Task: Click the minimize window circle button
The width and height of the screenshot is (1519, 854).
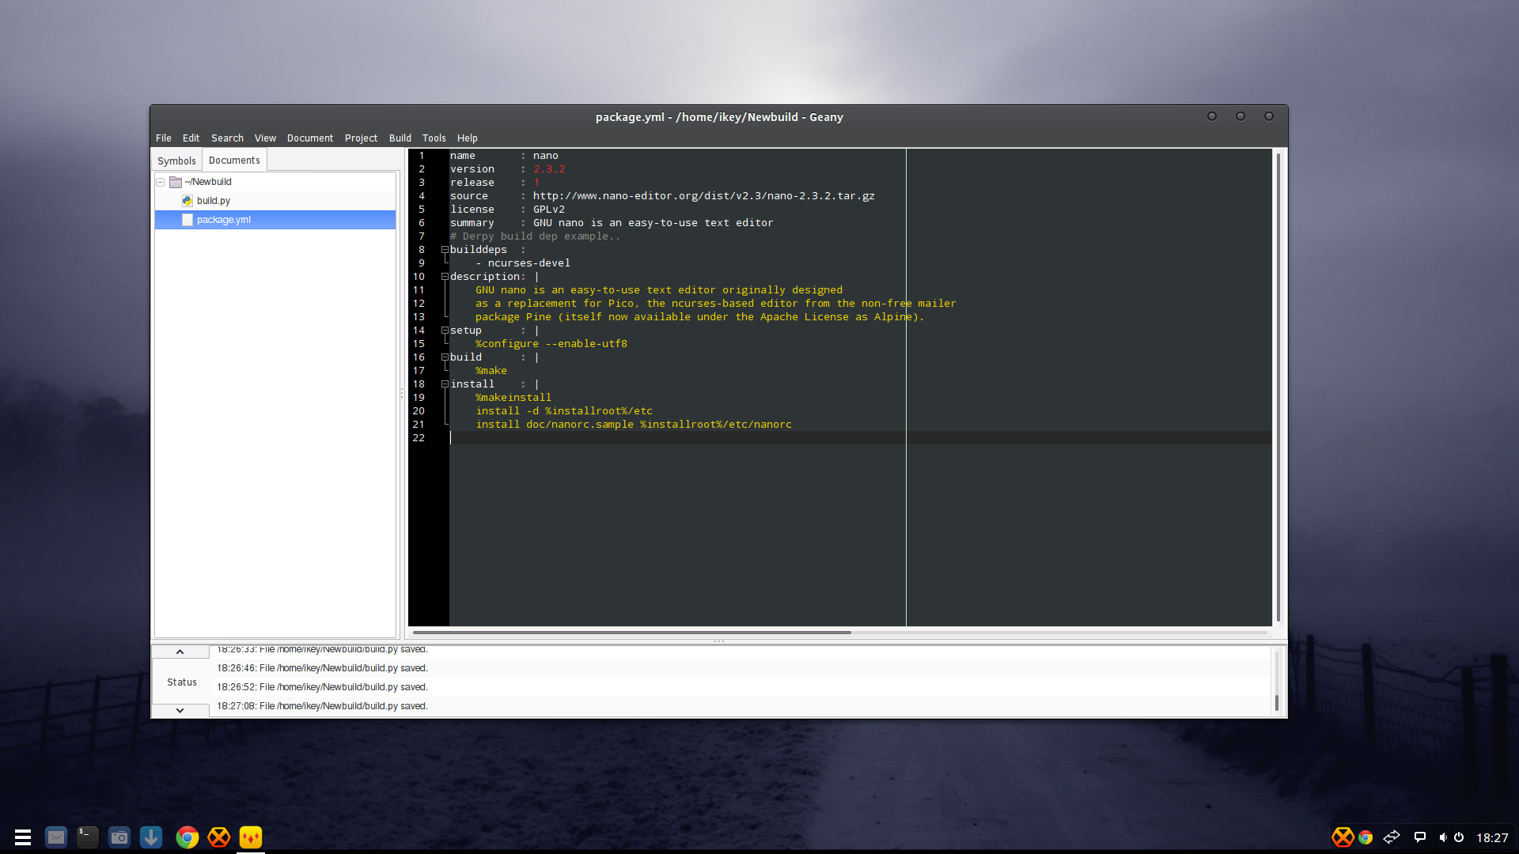Action: [1212, 116]
